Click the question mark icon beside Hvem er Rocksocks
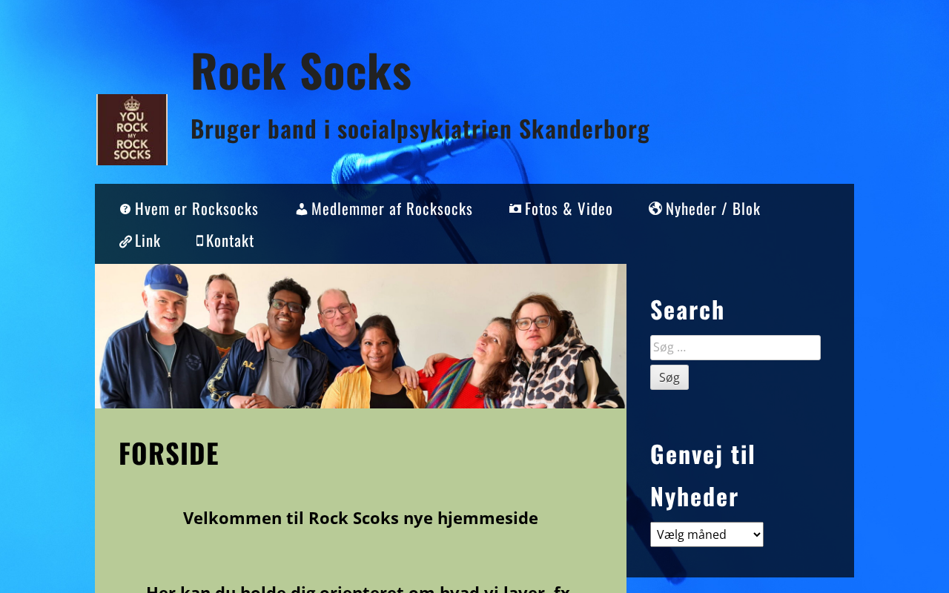Screen dimensions: 949x593 [x=125, y=209]
